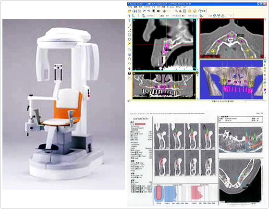
Task: Choose the rectangle region tool
Action: (129, 35)
